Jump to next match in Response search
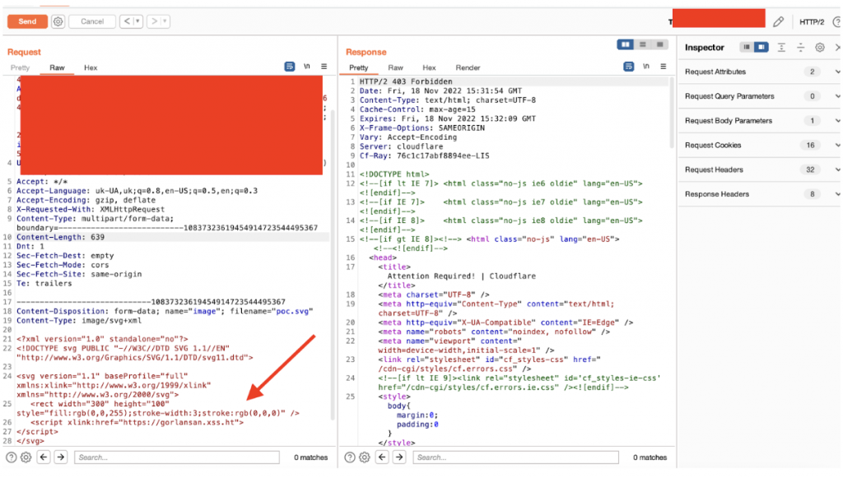Screen dimensions: 843x478 coord(399,457)
